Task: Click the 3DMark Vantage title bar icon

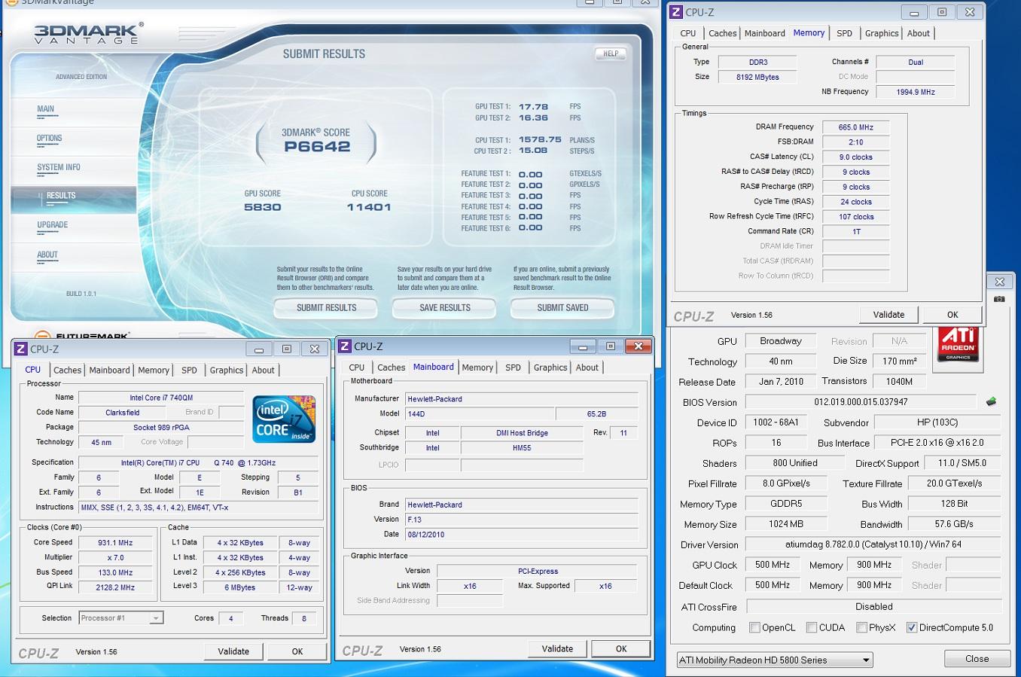Action: (x=11, y=2)
